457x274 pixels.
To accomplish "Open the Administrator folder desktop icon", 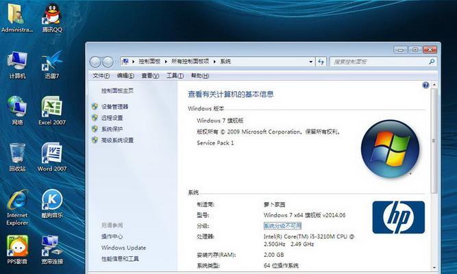I will click(16, 18).
